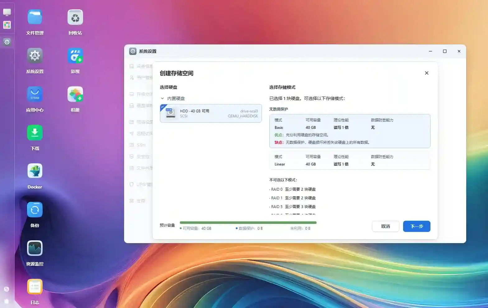Viewport: 488px width, 308px height.
Task: Close the 创建存储空间 dialog
Action: 426,73
